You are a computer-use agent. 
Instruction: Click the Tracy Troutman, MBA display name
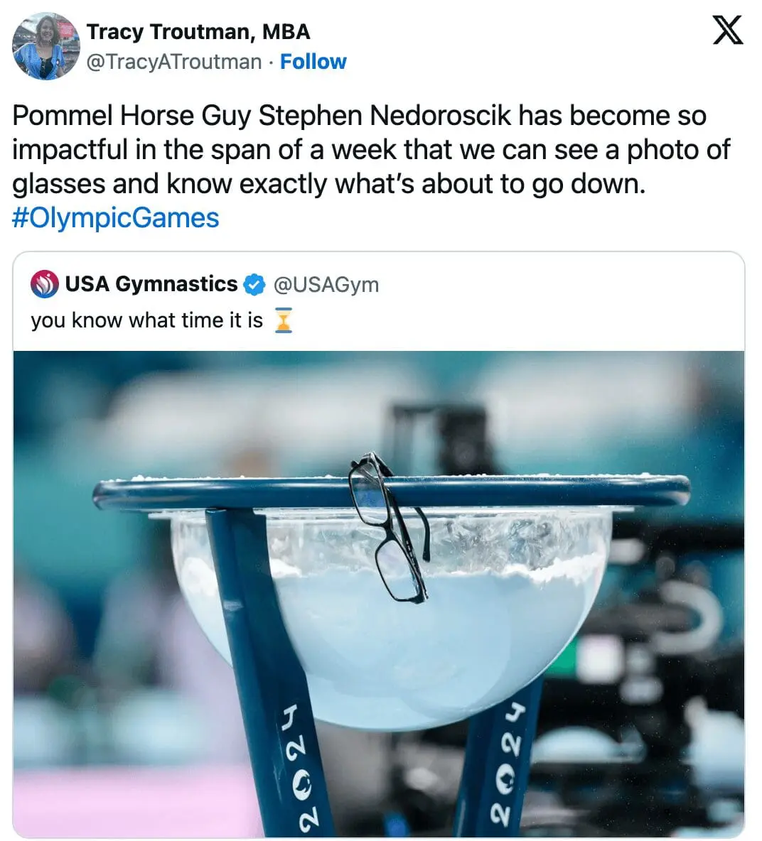pyautogui.click(x=198, y=32)
